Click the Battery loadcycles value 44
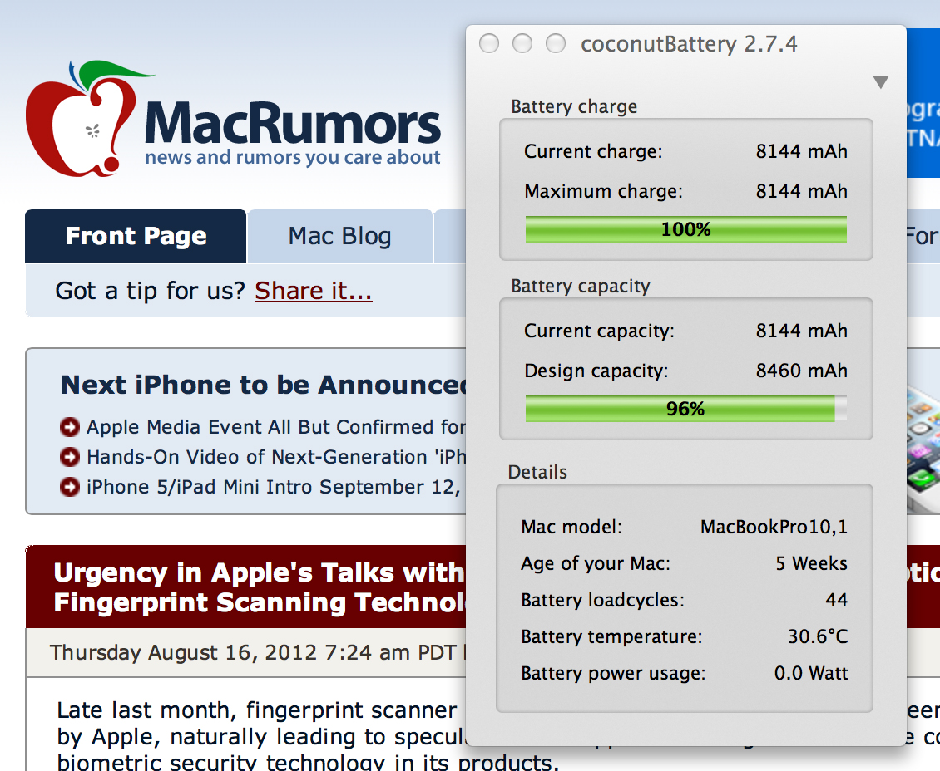 click(x=836, y=600)
